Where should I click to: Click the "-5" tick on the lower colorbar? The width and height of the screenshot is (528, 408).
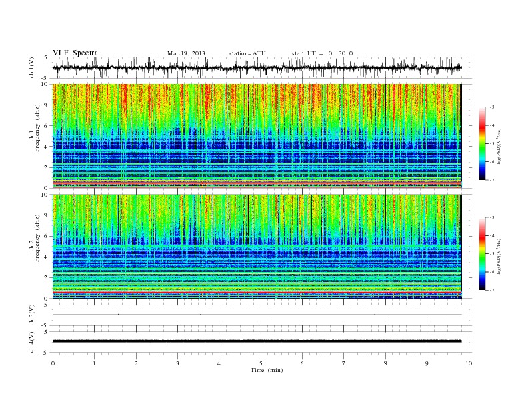pos(491,253)
